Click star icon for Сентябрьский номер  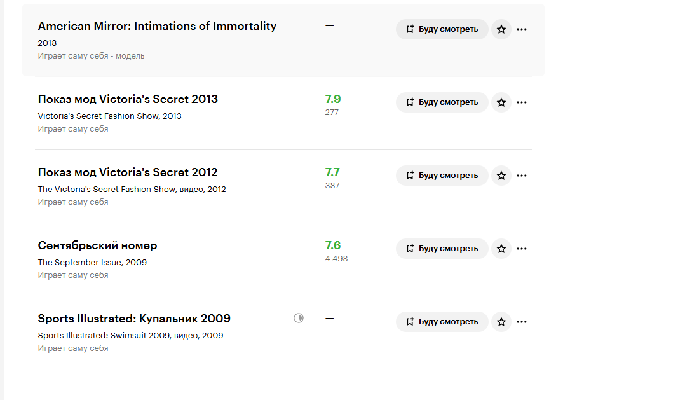coord(501,249)
